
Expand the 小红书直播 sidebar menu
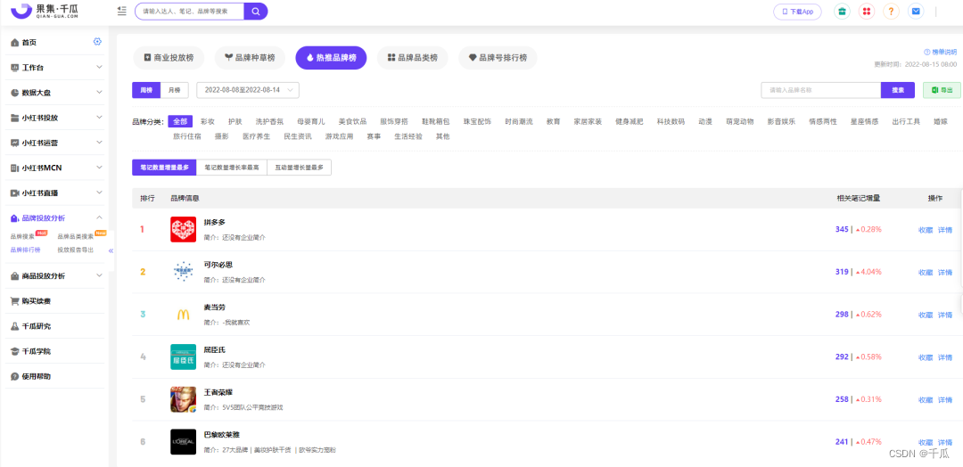pos(56,193)
